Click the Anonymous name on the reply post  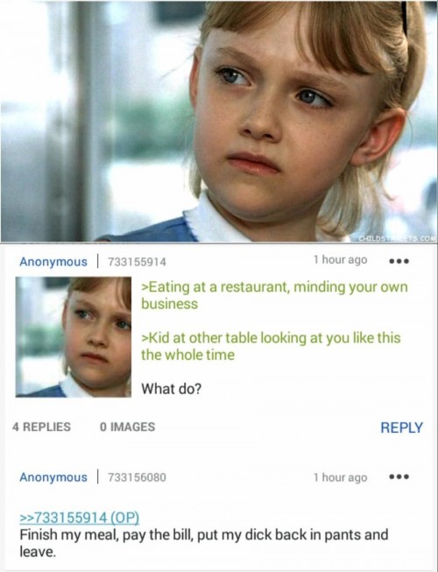(x=53, y=477)
